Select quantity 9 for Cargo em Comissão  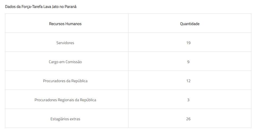tap(188, 62)
